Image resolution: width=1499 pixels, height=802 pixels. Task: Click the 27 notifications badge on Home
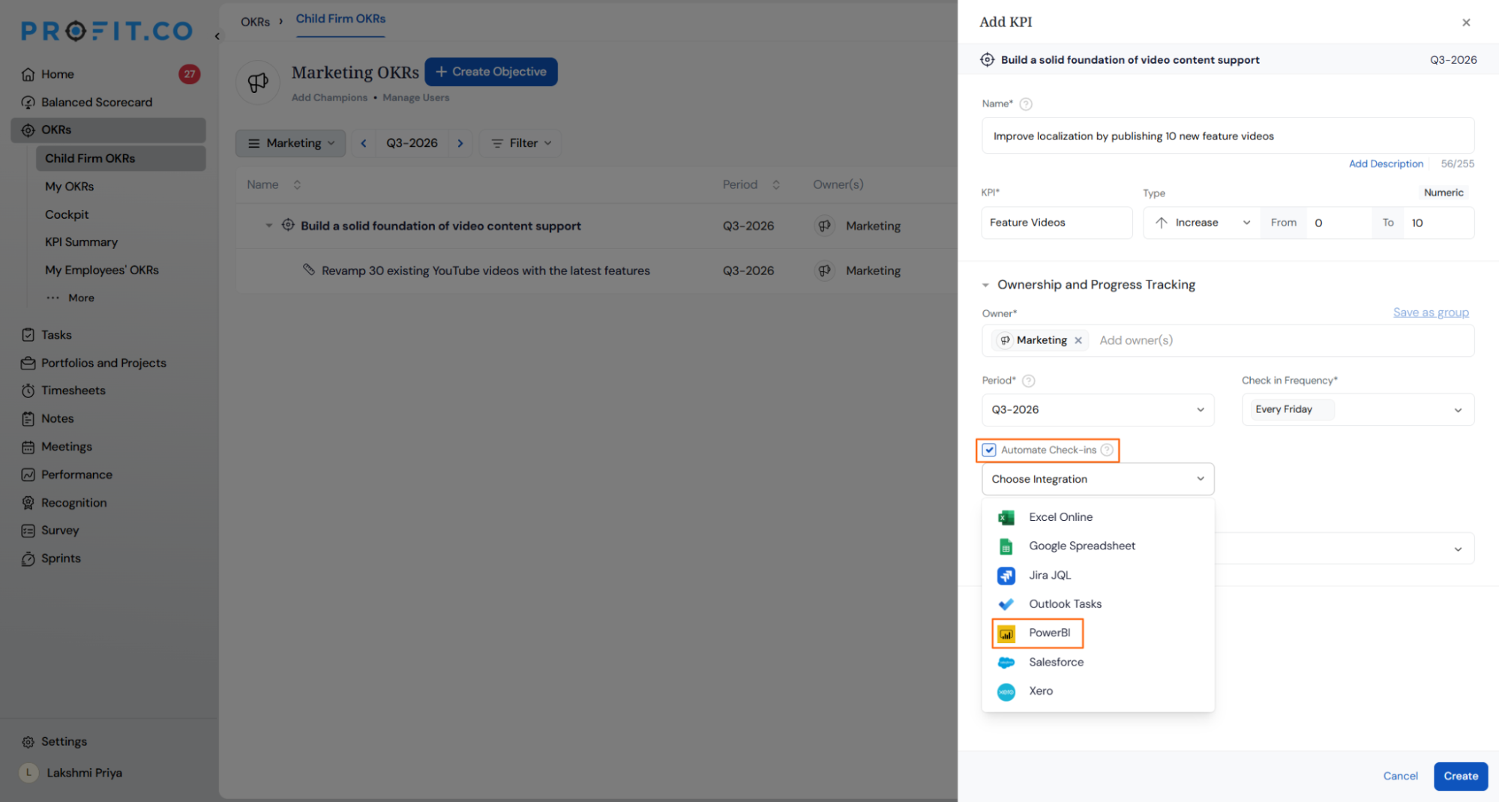pyautogui.click(x=189, y=74)
